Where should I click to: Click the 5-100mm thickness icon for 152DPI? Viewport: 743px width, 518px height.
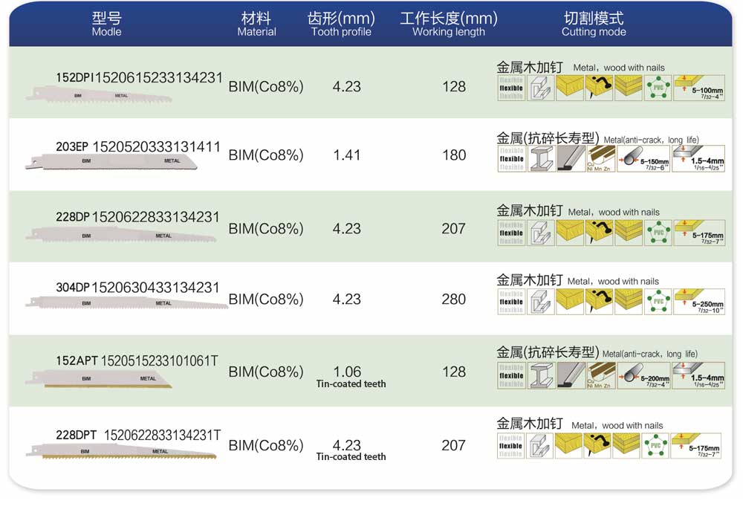698,88
